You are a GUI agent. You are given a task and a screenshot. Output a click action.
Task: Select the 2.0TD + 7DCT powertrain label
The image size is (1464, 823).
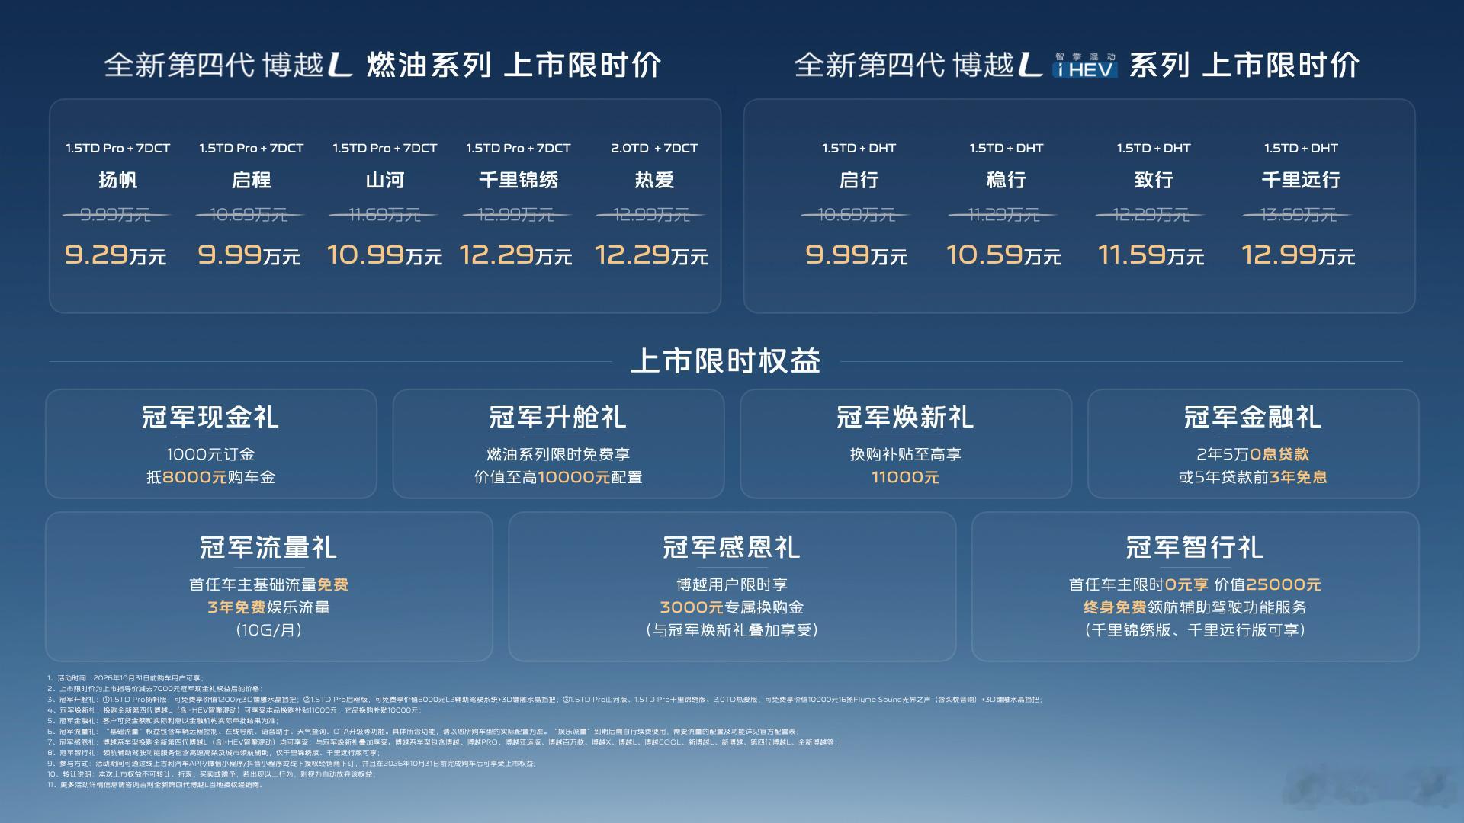pyautogui.click(x=654, y=148)
